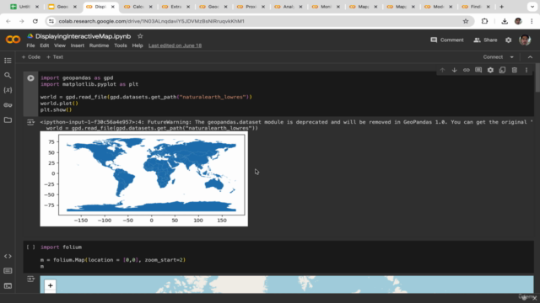Screen dimensions: 540x303
Task: Open the secrets key panel
Action: [x=8, y=104]
